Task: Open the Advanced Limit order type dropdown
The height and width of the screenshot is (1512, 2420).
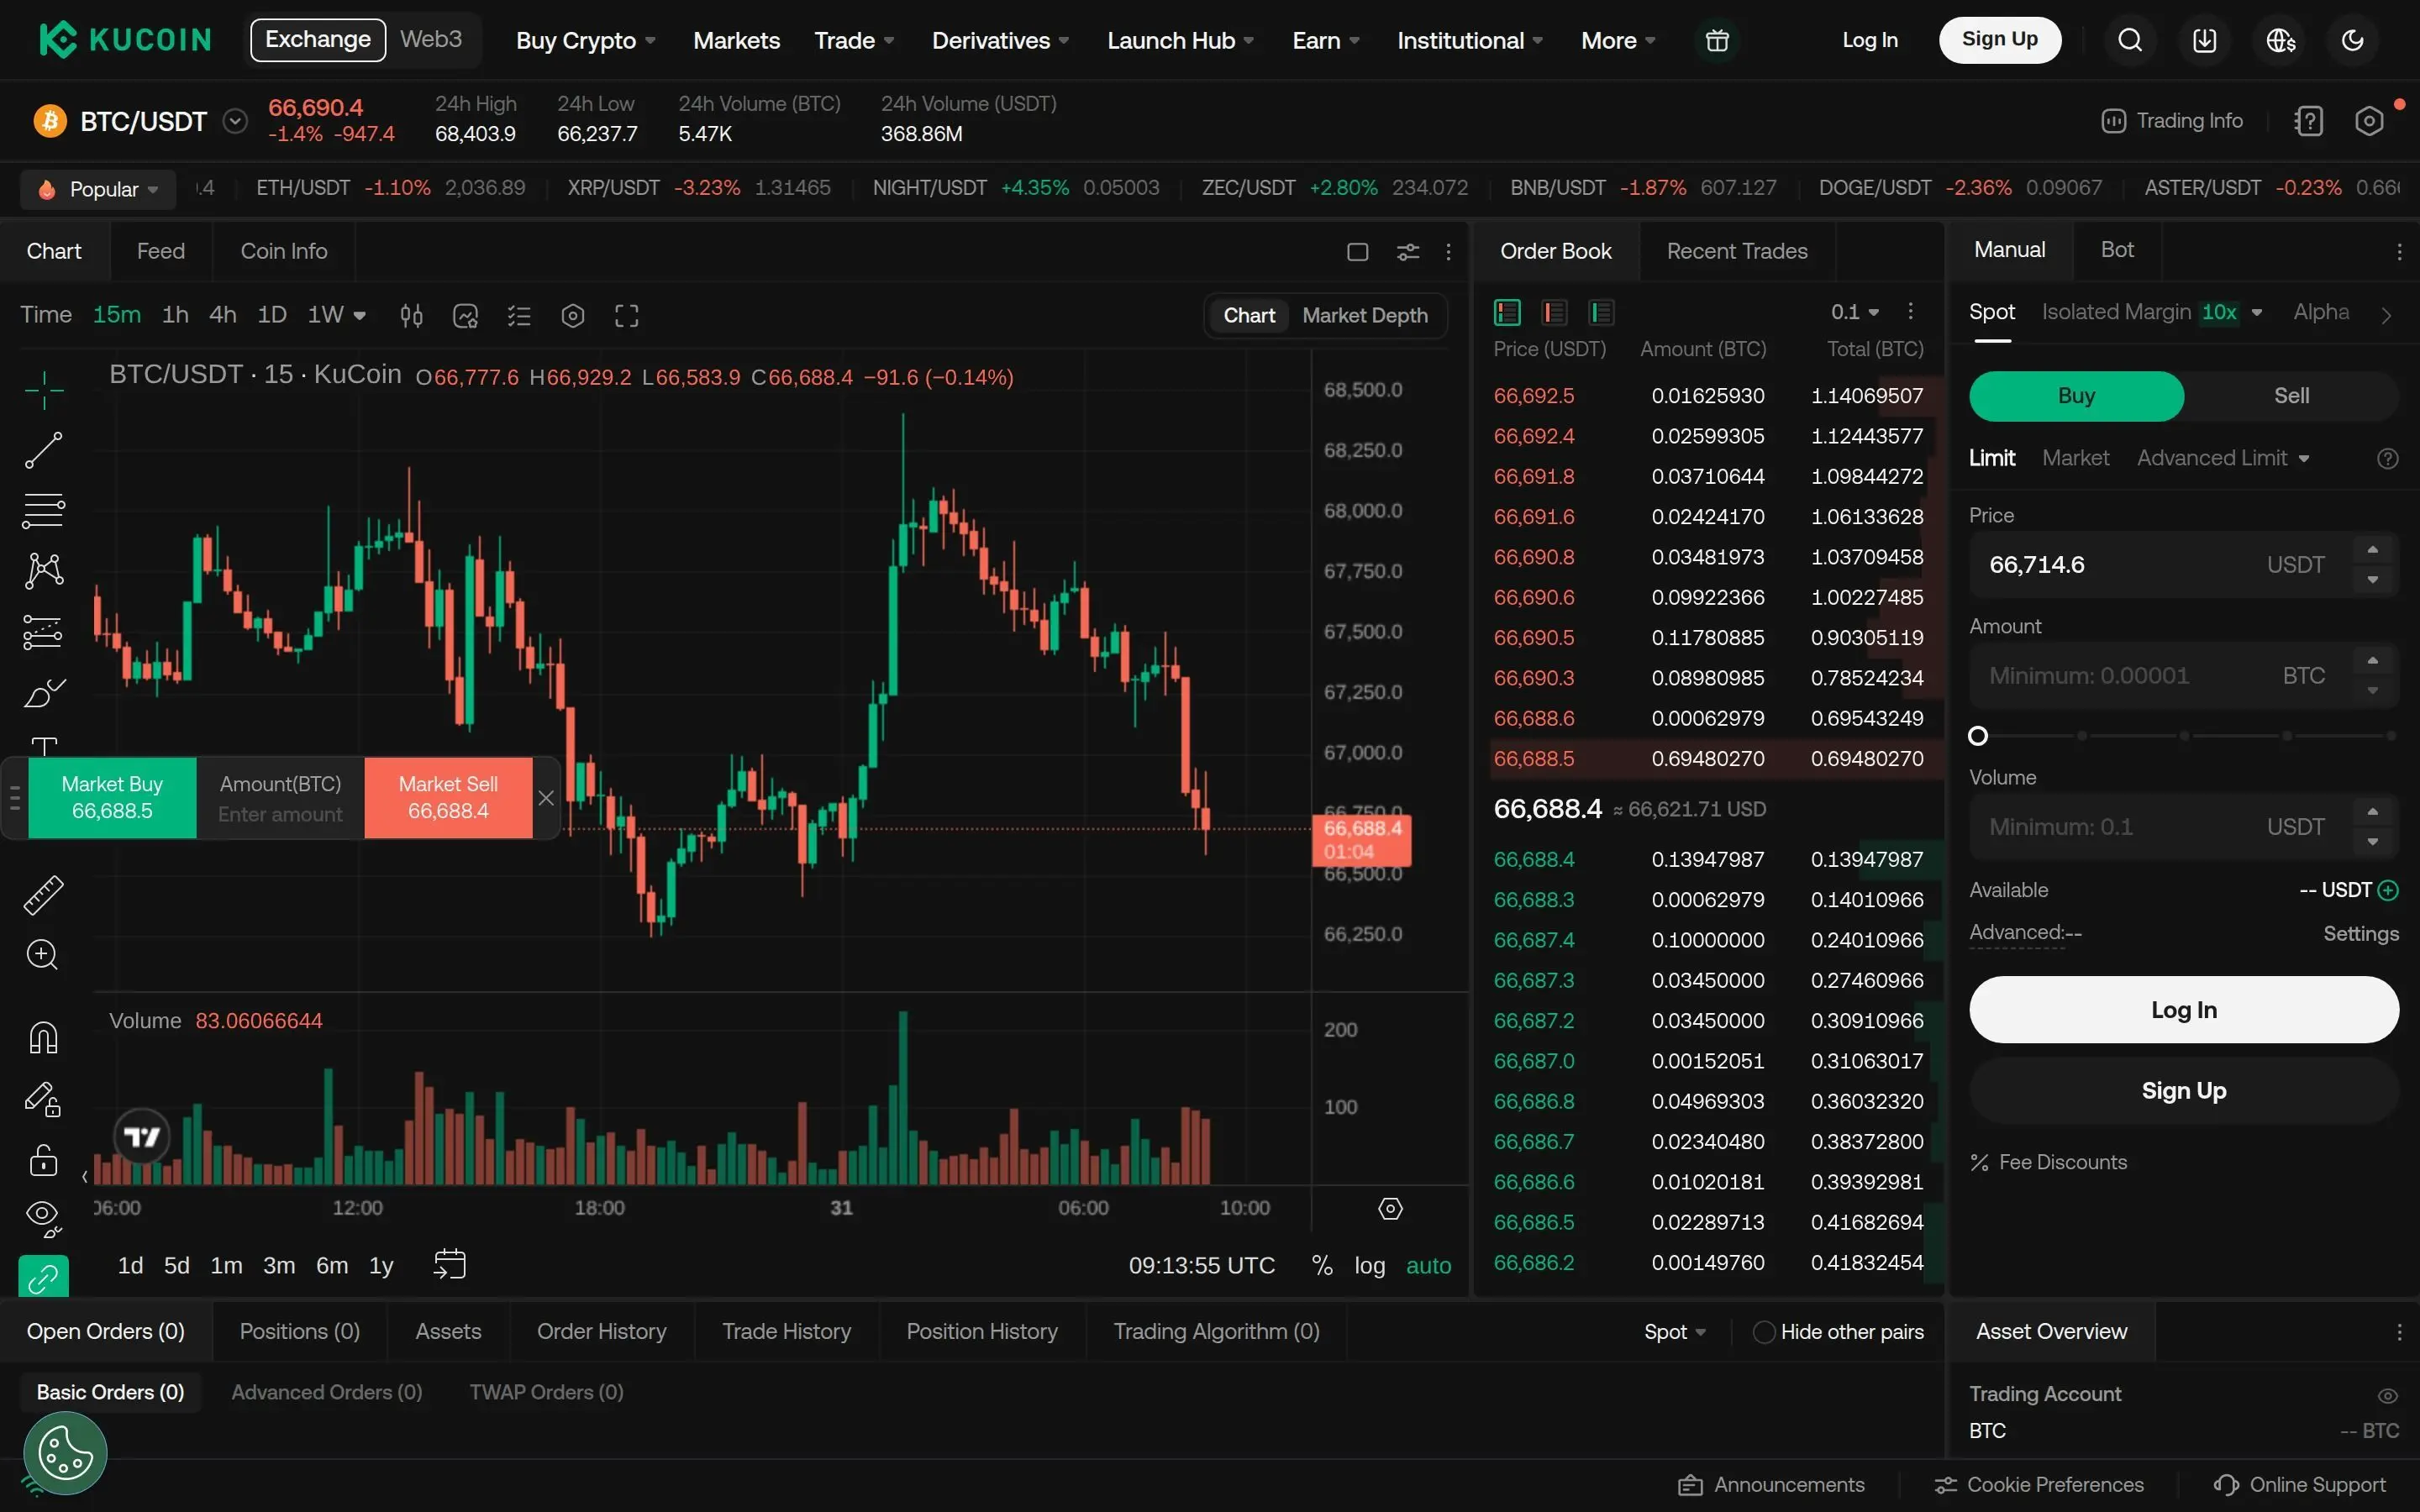Action: point(2222,457)
